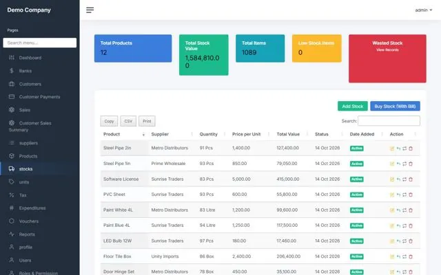Open the admin user dropdown

pos(424,10)
